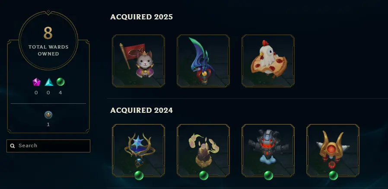Select the crowned cat ward with red flag

coord(138,61)
